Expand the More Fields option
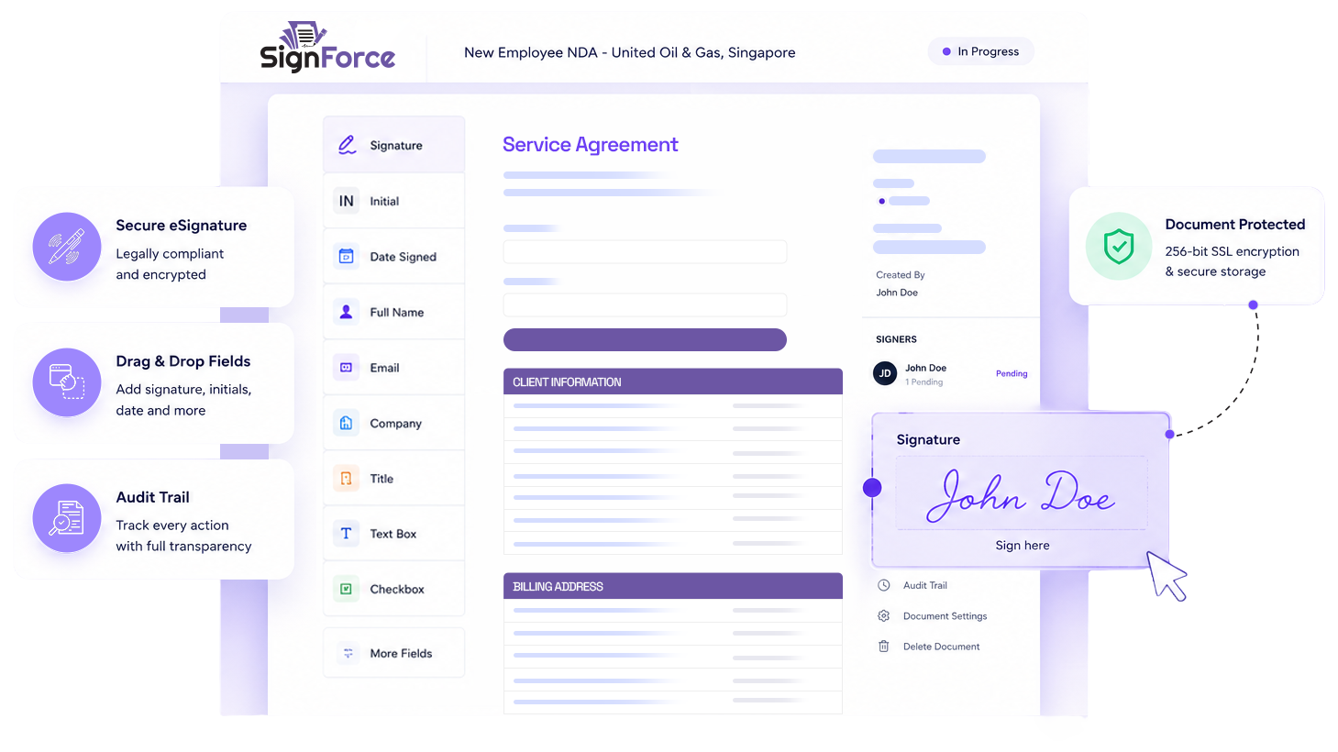Screen dimensions: 1338x752 click(x=393, y=653)
